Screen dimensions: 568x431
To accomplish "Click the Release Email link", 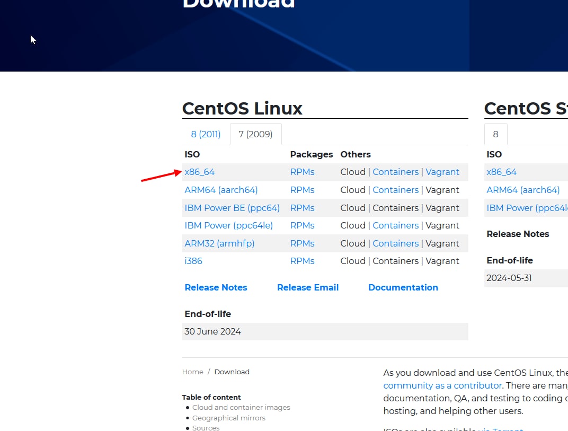I will pyautogui.click(x=307, y=287).
